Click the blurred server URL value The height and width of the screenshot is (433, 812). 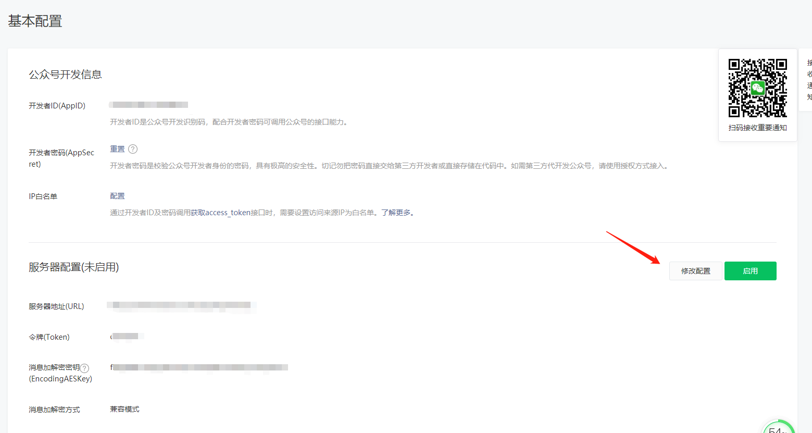point(181,306)
